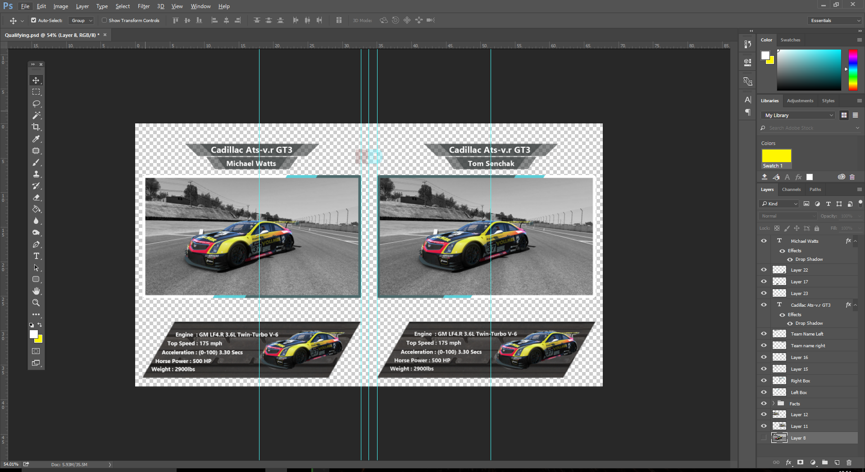Select the Paint Bucket tool
This screenshot has width=865, height=472.
pyautogui.click(x=36, y=209)
